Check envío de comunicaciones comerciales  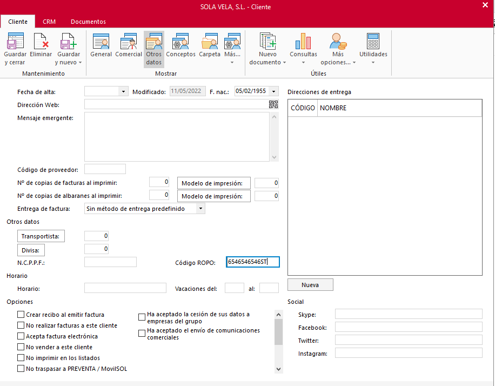point(142,333)
